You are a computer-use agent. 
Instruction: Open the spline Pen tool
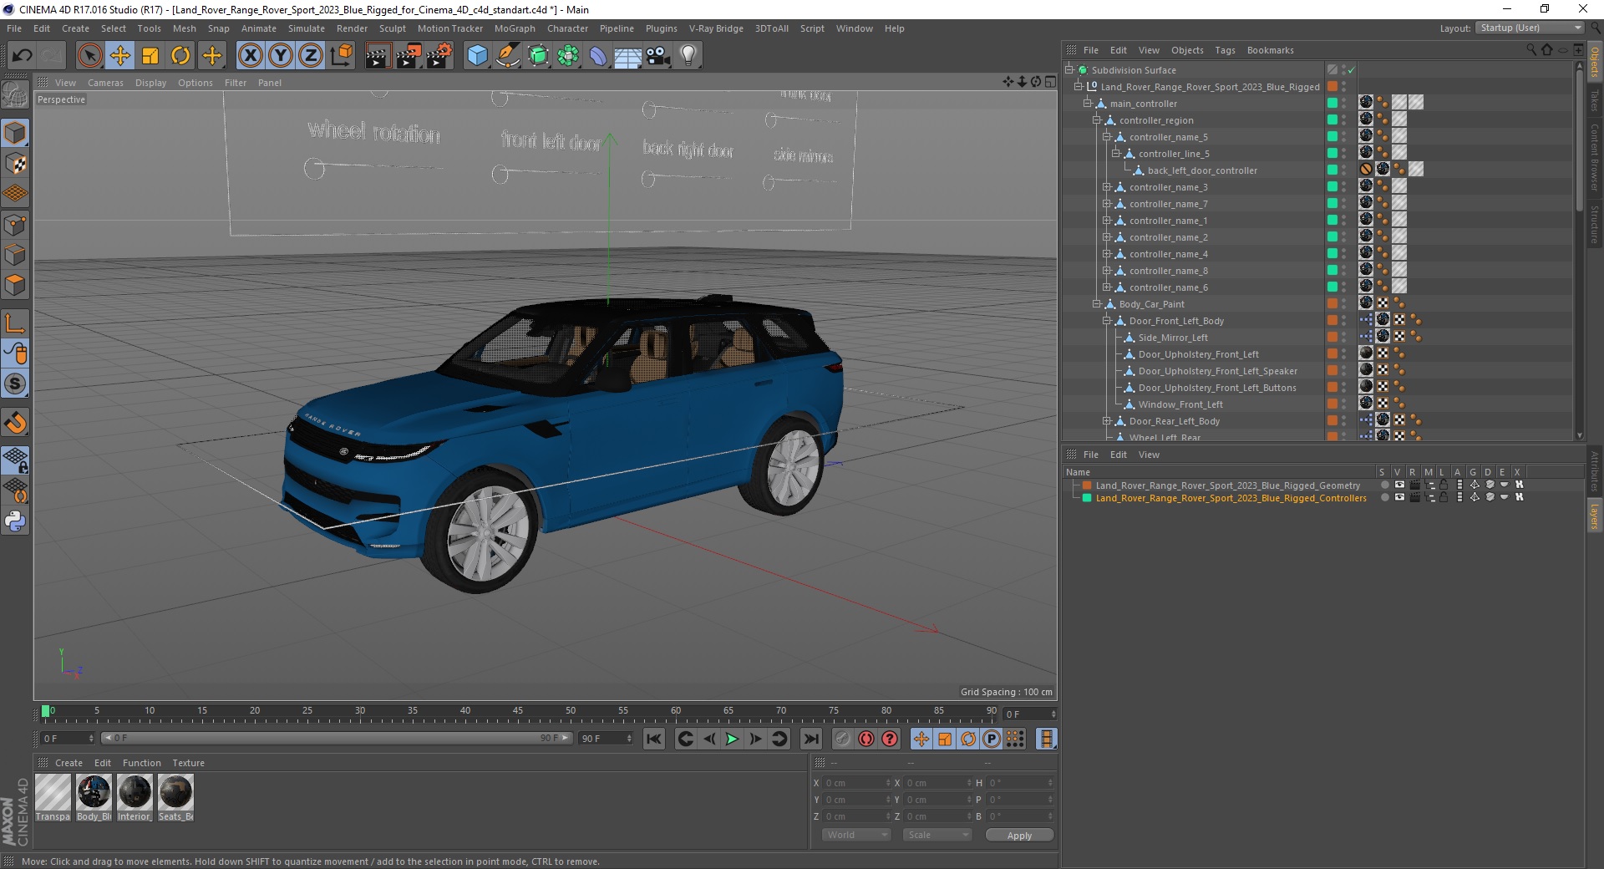click(508, 56)
